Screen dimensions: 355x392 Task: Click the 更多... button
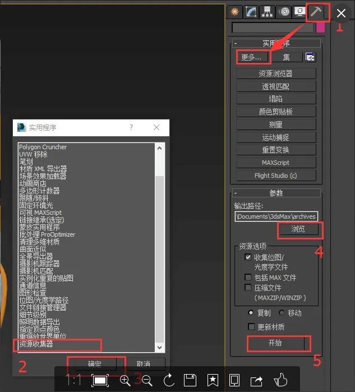pos(252,57)
